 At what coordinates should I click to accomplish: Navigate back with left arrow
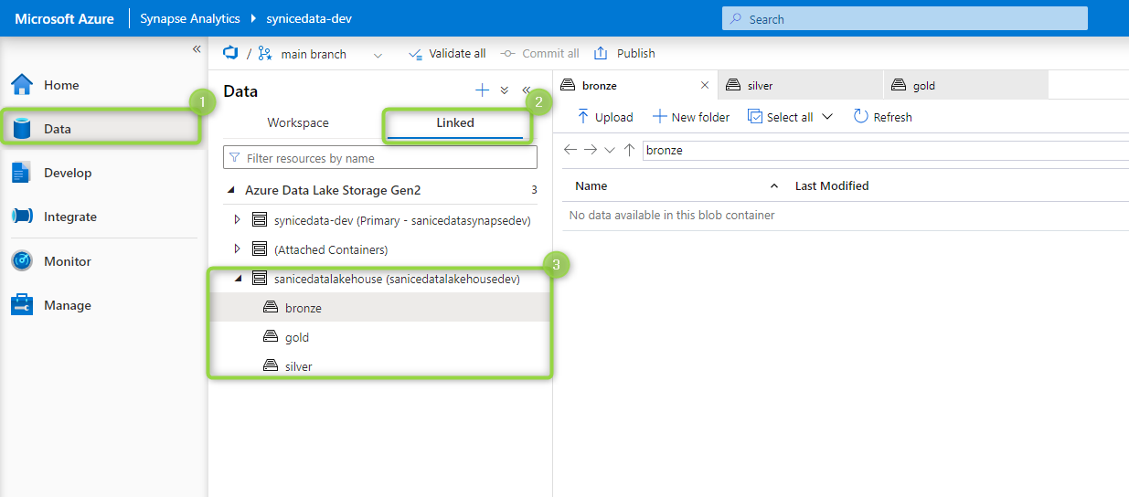570,150
